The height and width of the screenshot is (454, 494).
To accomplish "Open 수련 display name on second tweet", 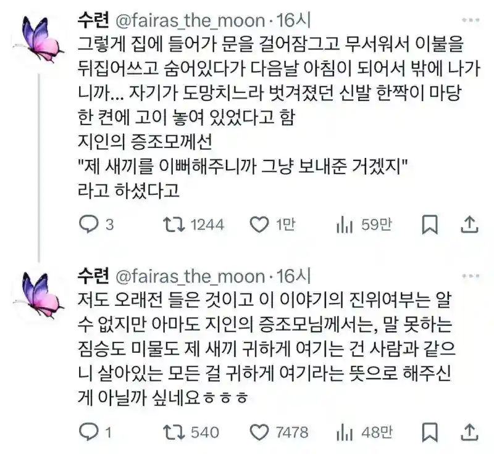I will [93, 274].
